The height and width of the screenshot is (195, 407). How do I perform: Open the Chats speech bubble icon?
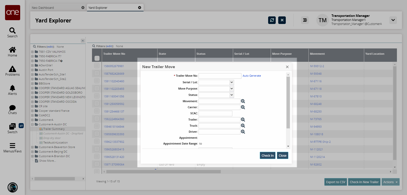(x=12, y=108)
